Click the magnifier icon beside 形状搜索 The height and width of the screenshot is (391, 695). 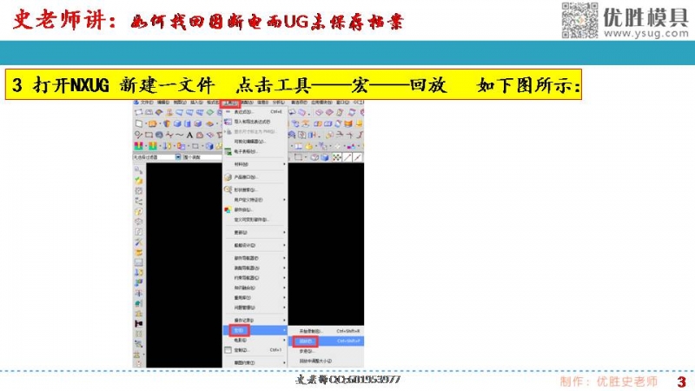[228, 189]
